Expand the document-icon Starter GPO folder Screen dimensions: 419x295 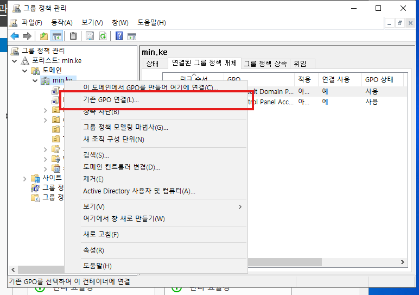[46, 169]
